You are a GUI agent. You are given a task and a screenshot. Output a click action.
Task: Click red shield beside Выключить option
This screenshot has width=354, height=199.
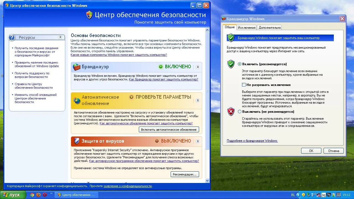coord(231,111)
